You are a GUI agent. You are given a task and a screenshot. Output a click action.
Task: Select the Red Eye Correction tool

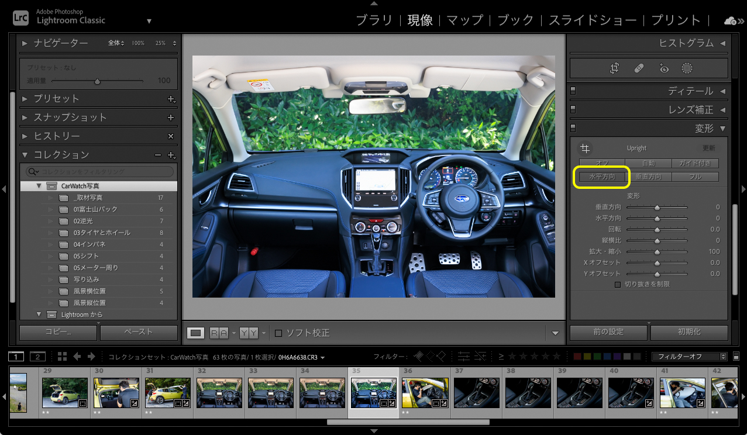[x=663, y=68]
